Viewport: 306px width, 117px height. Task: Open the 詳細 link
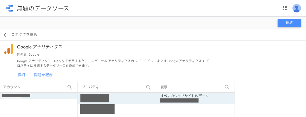click(21, 75)
